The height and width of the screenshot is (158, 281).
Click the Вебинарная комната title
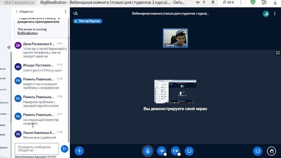[x=170, y=14]
